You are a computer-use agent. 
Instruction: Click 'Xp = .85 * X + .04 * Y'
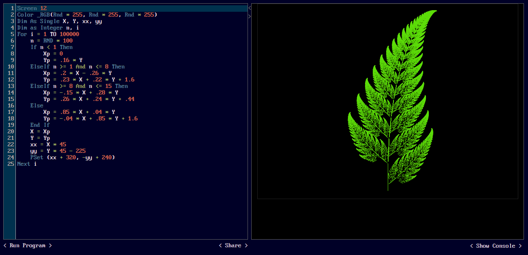pyautogui.click(x=79, y=112)
